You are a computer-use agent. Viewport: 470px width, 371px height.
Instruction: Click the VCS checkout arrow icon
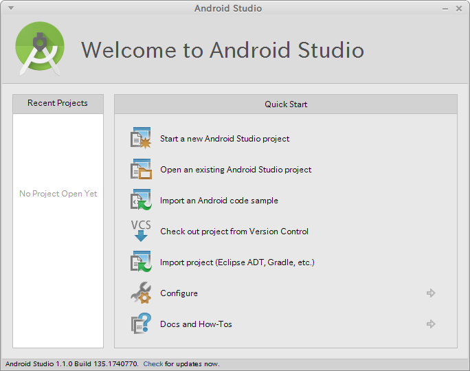point(141,231)
